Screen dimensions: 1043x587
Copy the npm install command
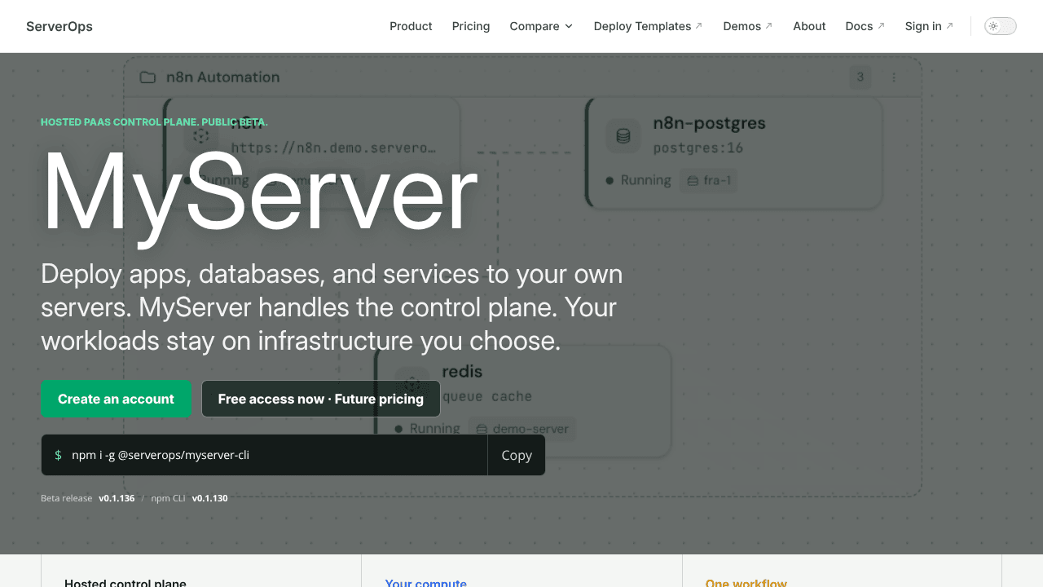(x=517, y=455)
